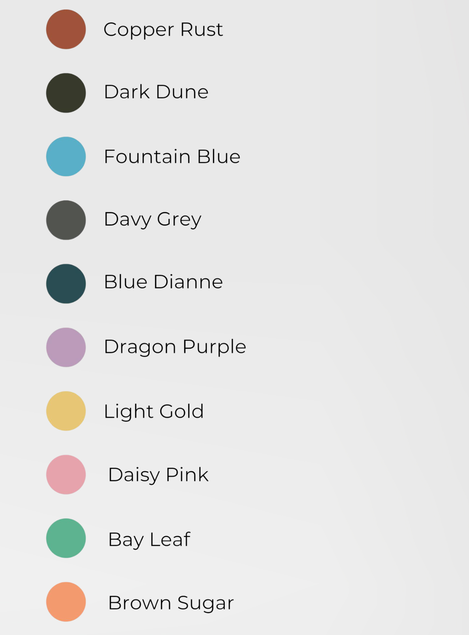Pick the Fountain Blue swatch
This screenshot has height=635, width=469.
point(66,157)
